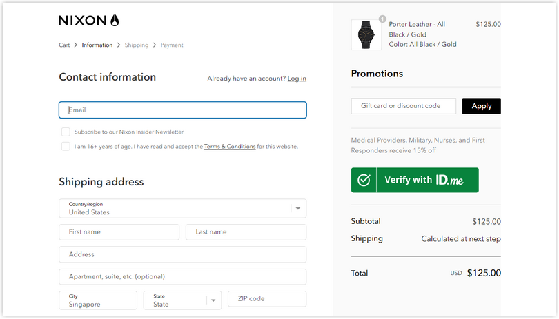The height and width of the screenshot is (319, 559).
Task: Click the chevron arrow after Cart in the breadcrumb
Action: pyautogui.click(x=76, y=45)
